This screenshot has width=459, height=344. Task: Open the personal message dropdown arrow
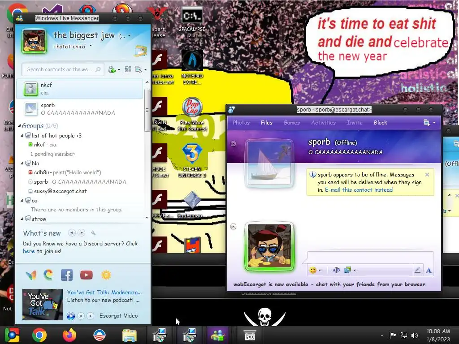(91, 46)
